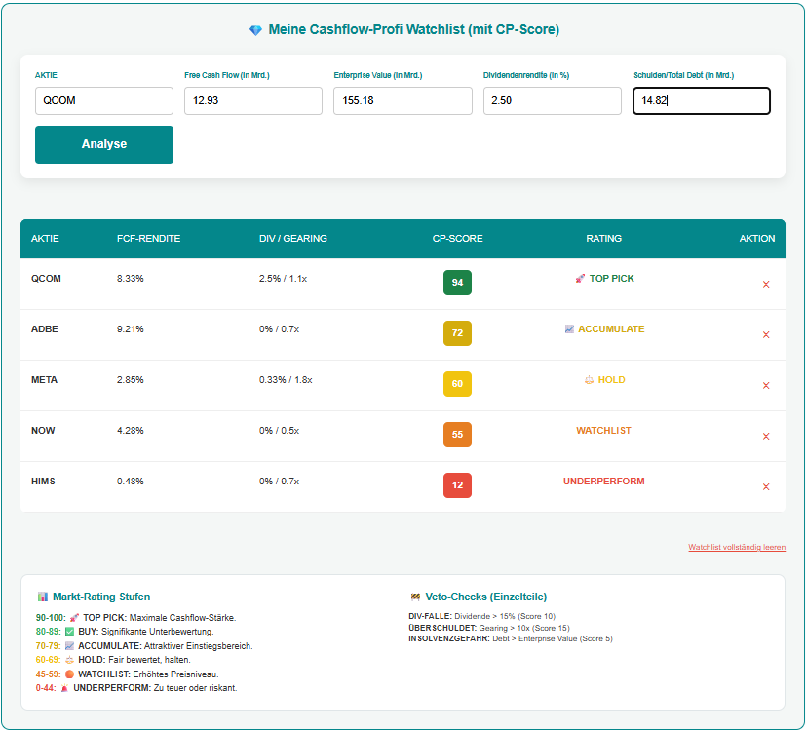Remove the HIMS row using X
This screenshot has width=806, height=732.
click(766, 487)
